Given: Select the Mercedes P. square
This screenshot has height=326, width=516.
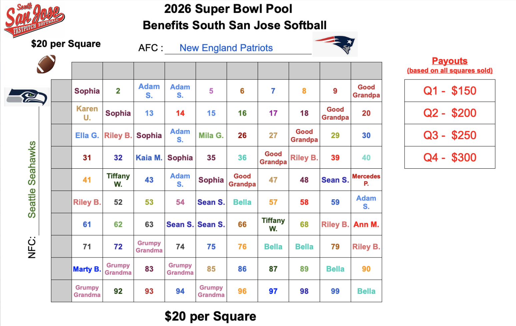Looking at the screenshot, I should pyautogui.click(x=366, y=180).
